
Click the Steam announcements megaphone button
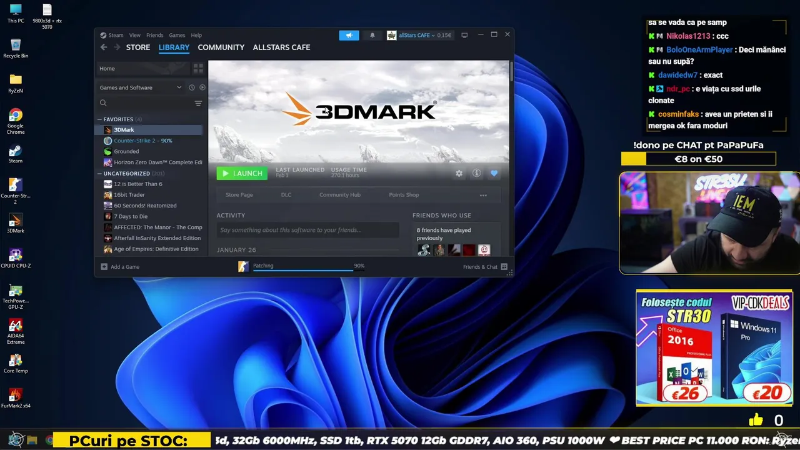pos(349,35)
